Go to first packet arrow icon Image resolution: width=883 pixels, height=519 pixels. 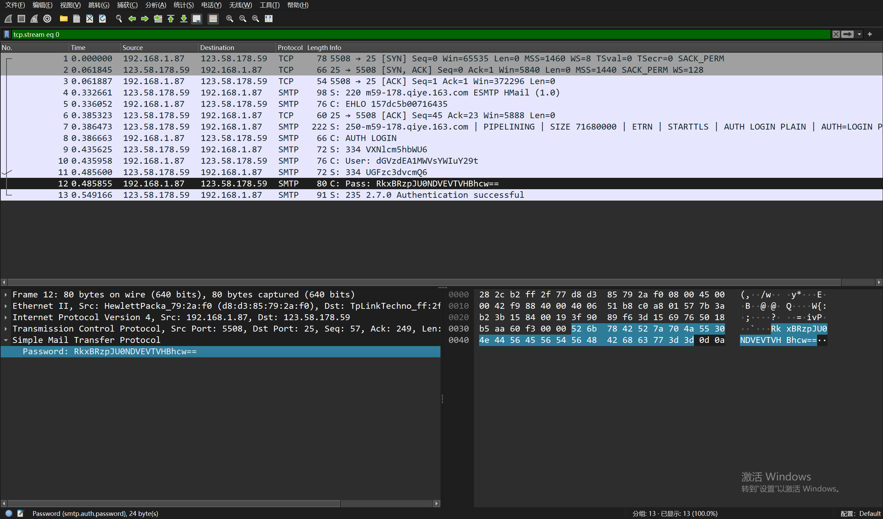pos(171,19)
